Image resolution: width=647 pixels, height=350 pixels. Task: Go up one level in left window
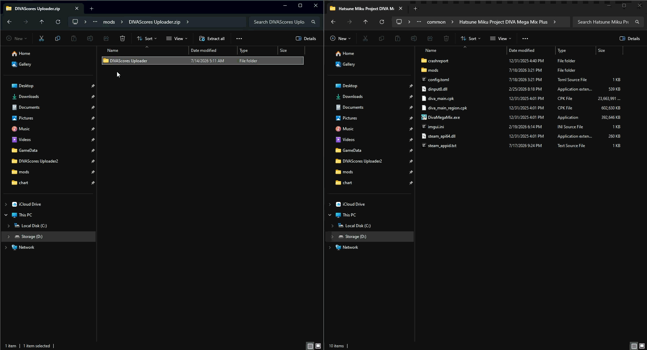click(x=42, y=22)
